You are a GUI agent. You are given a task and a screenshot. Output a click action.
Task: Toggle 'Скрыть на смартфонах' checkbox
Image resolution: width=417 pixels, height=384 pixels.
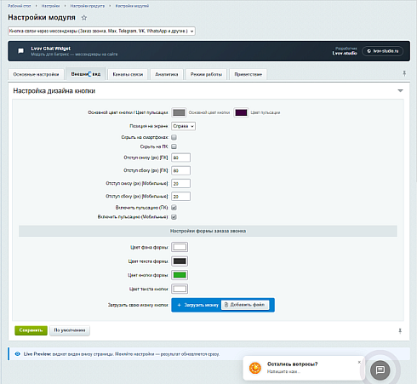(x=174, y=137)
